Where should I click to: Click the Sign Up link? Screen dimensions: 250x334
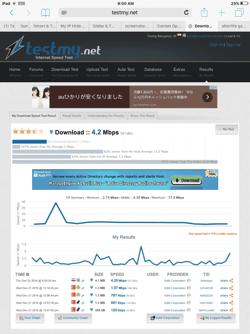pos(233,45)
